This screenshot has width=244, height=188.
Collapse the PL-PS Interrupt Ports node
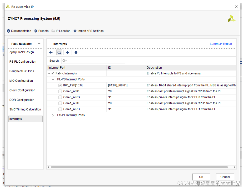(x=53, y=79)
